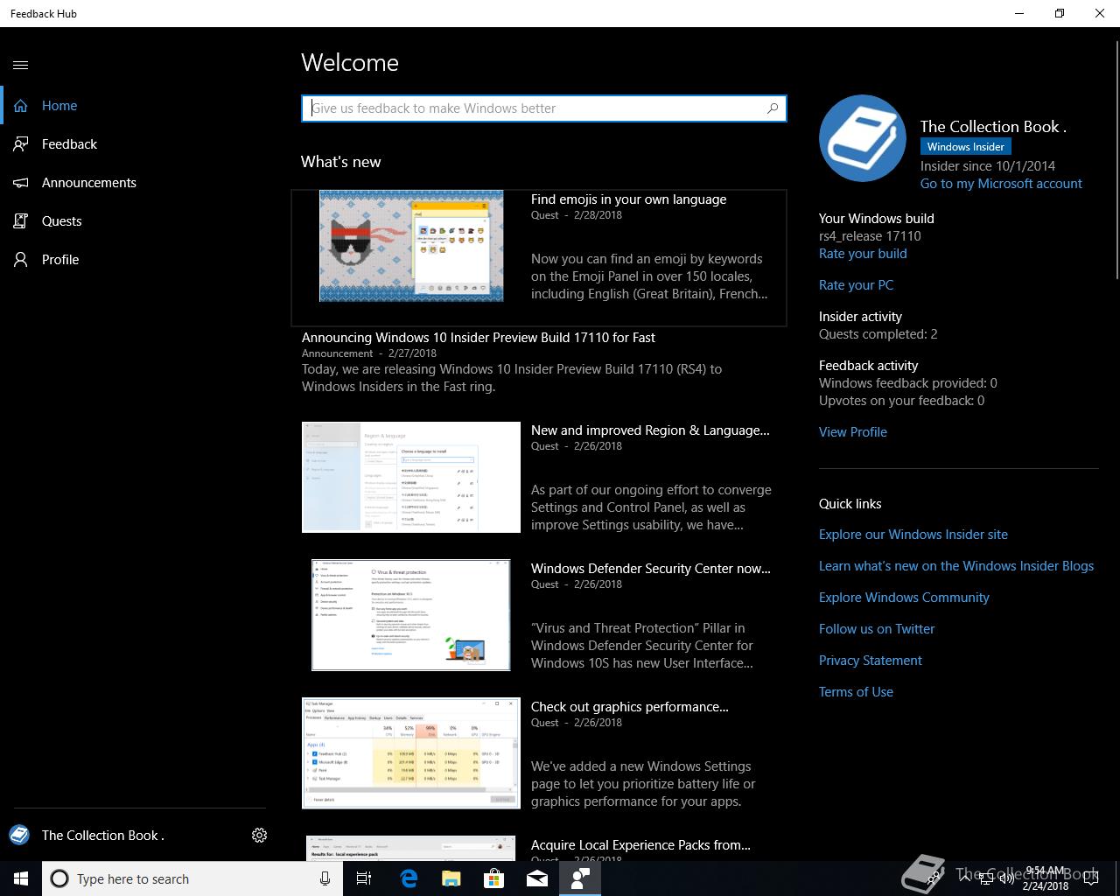
Task: Click the Cortana microphone icon
Action: [325, 878]
